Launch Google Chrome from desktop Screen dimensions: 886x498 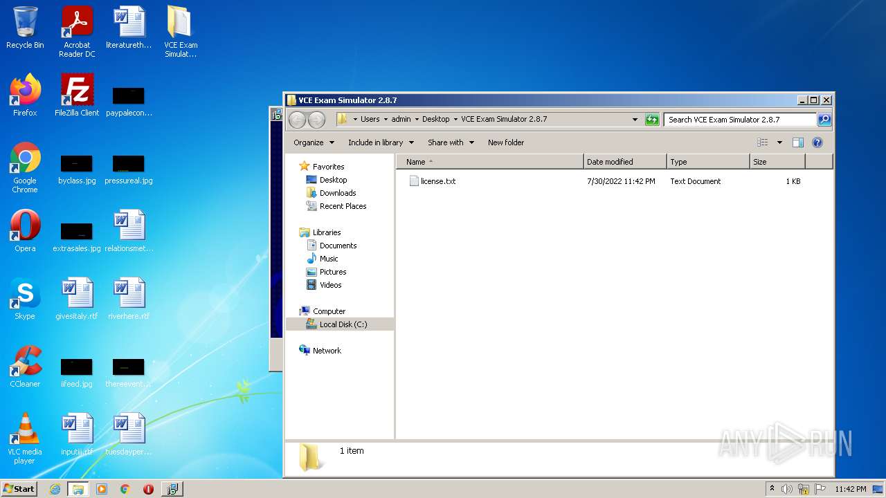[x=25, y=168]
